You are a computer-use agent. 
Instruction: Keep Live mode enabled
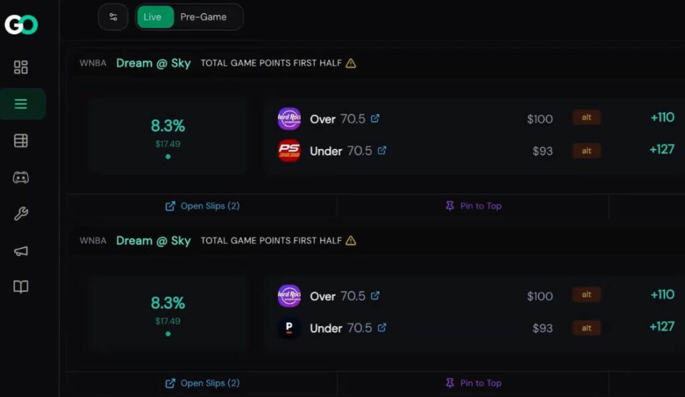point(155,17)
